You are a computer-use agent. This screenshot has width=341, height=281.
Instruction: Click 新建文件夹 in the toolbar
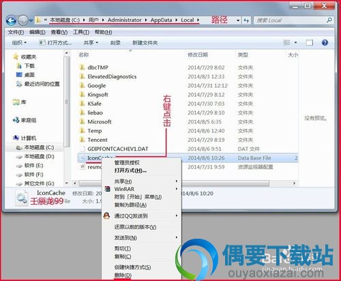145,43
